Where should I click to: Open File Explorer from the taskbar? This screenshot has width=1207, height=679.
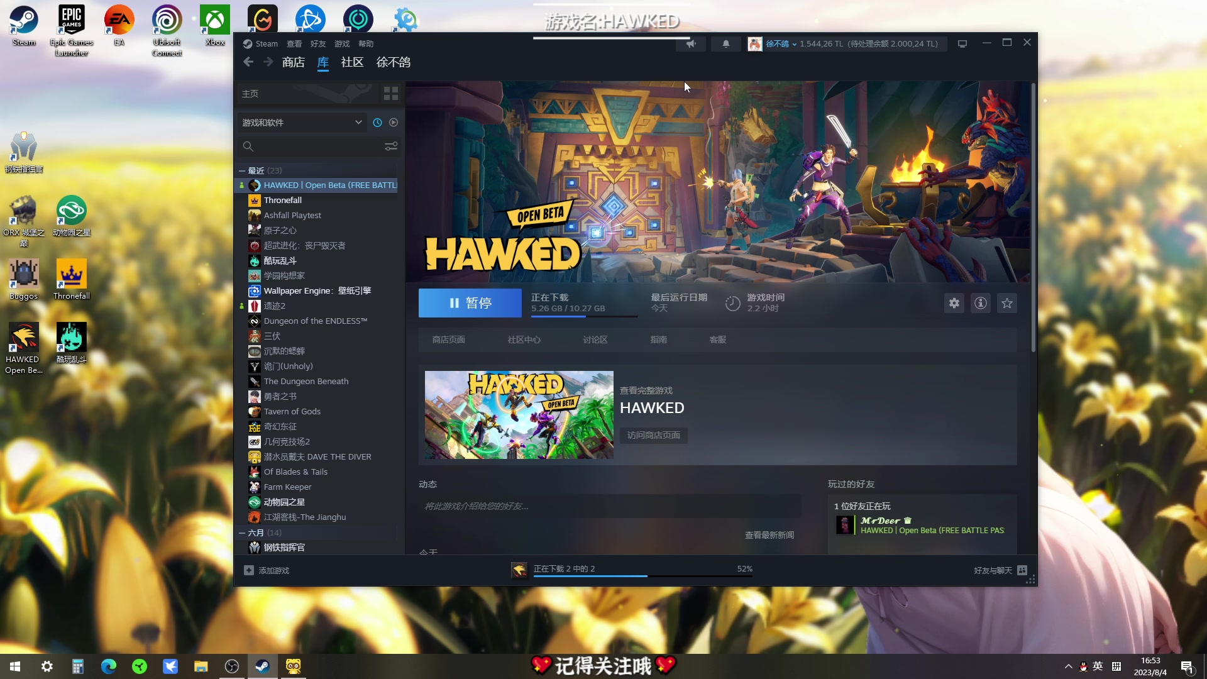pos(201,666)
